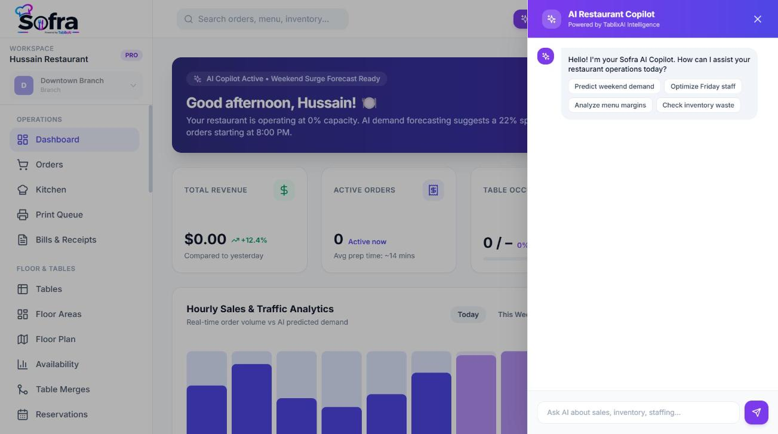Close the AI Restaurant Copilot panel
The width and height of the screenshot is (778, 434).
tap(758, 19)
